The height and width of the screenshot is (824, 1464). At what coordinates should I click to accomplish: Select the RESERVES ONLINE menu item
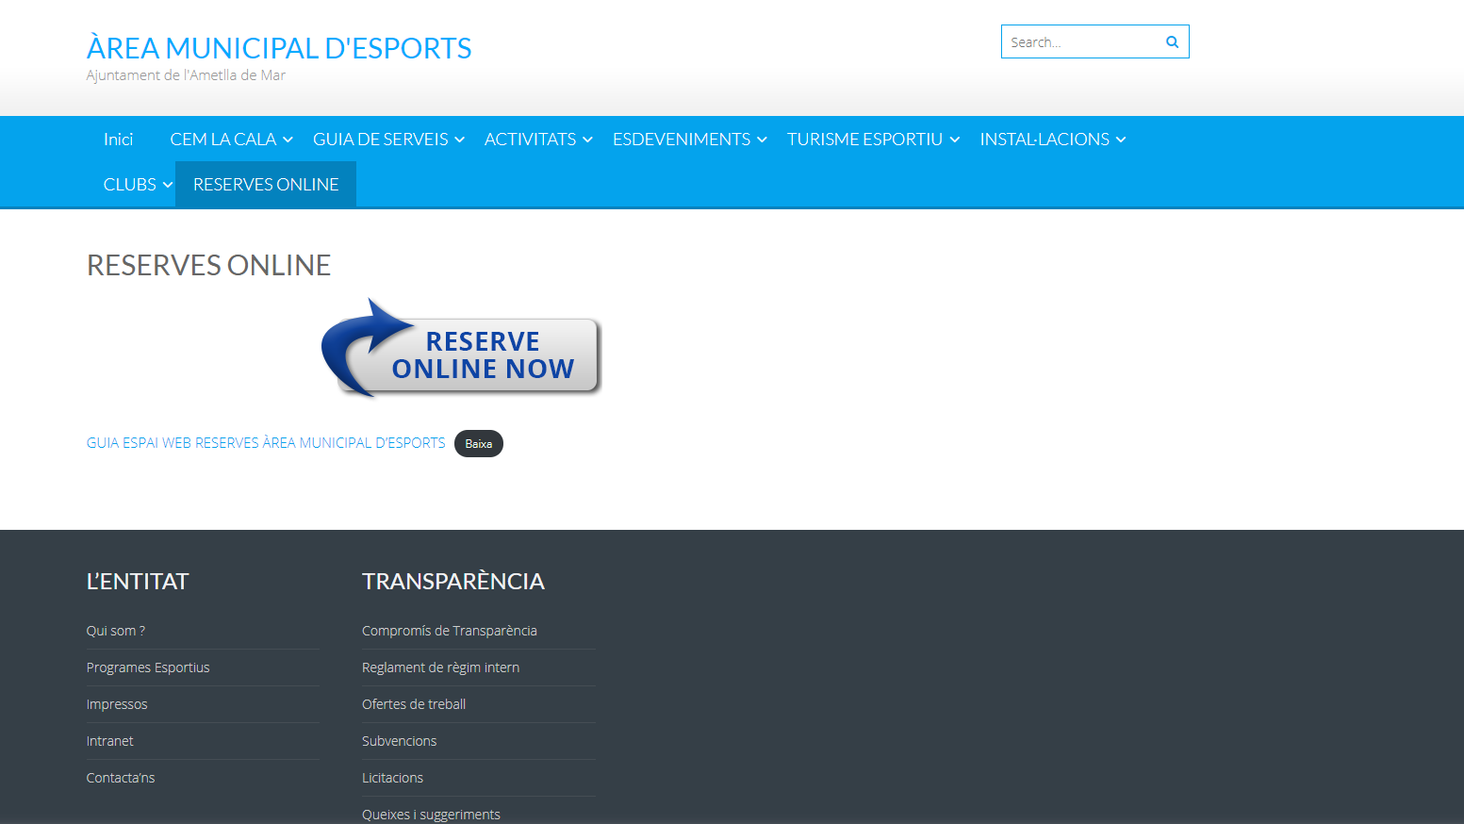(266, 185)
